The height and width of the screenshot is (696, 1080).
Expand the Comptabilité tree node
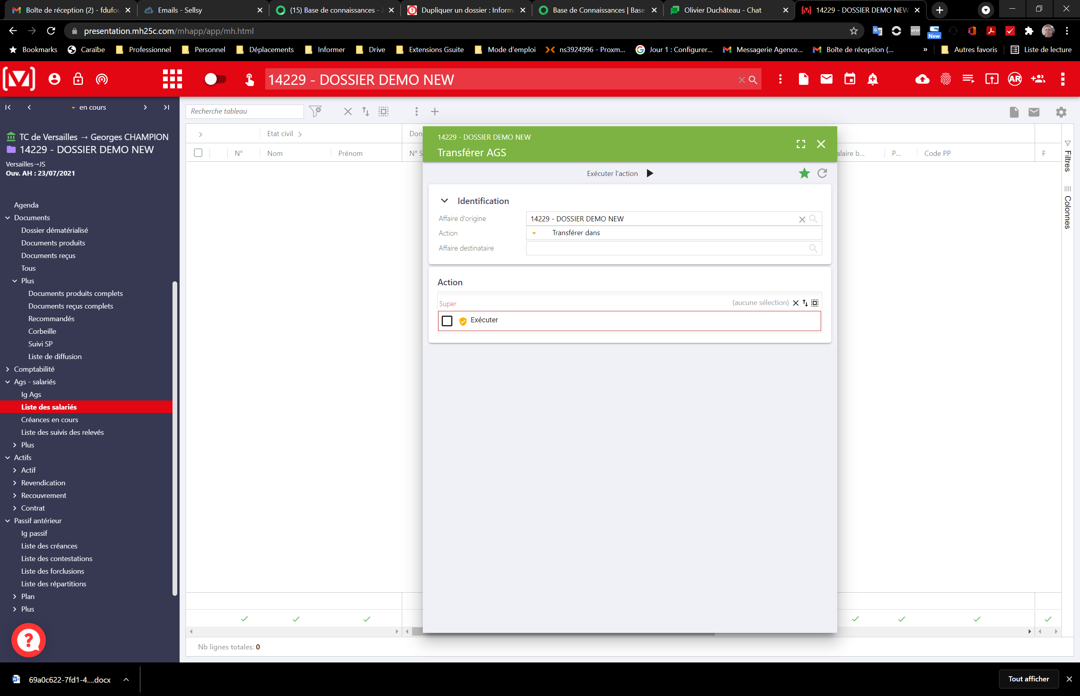[x=7, y=369]
